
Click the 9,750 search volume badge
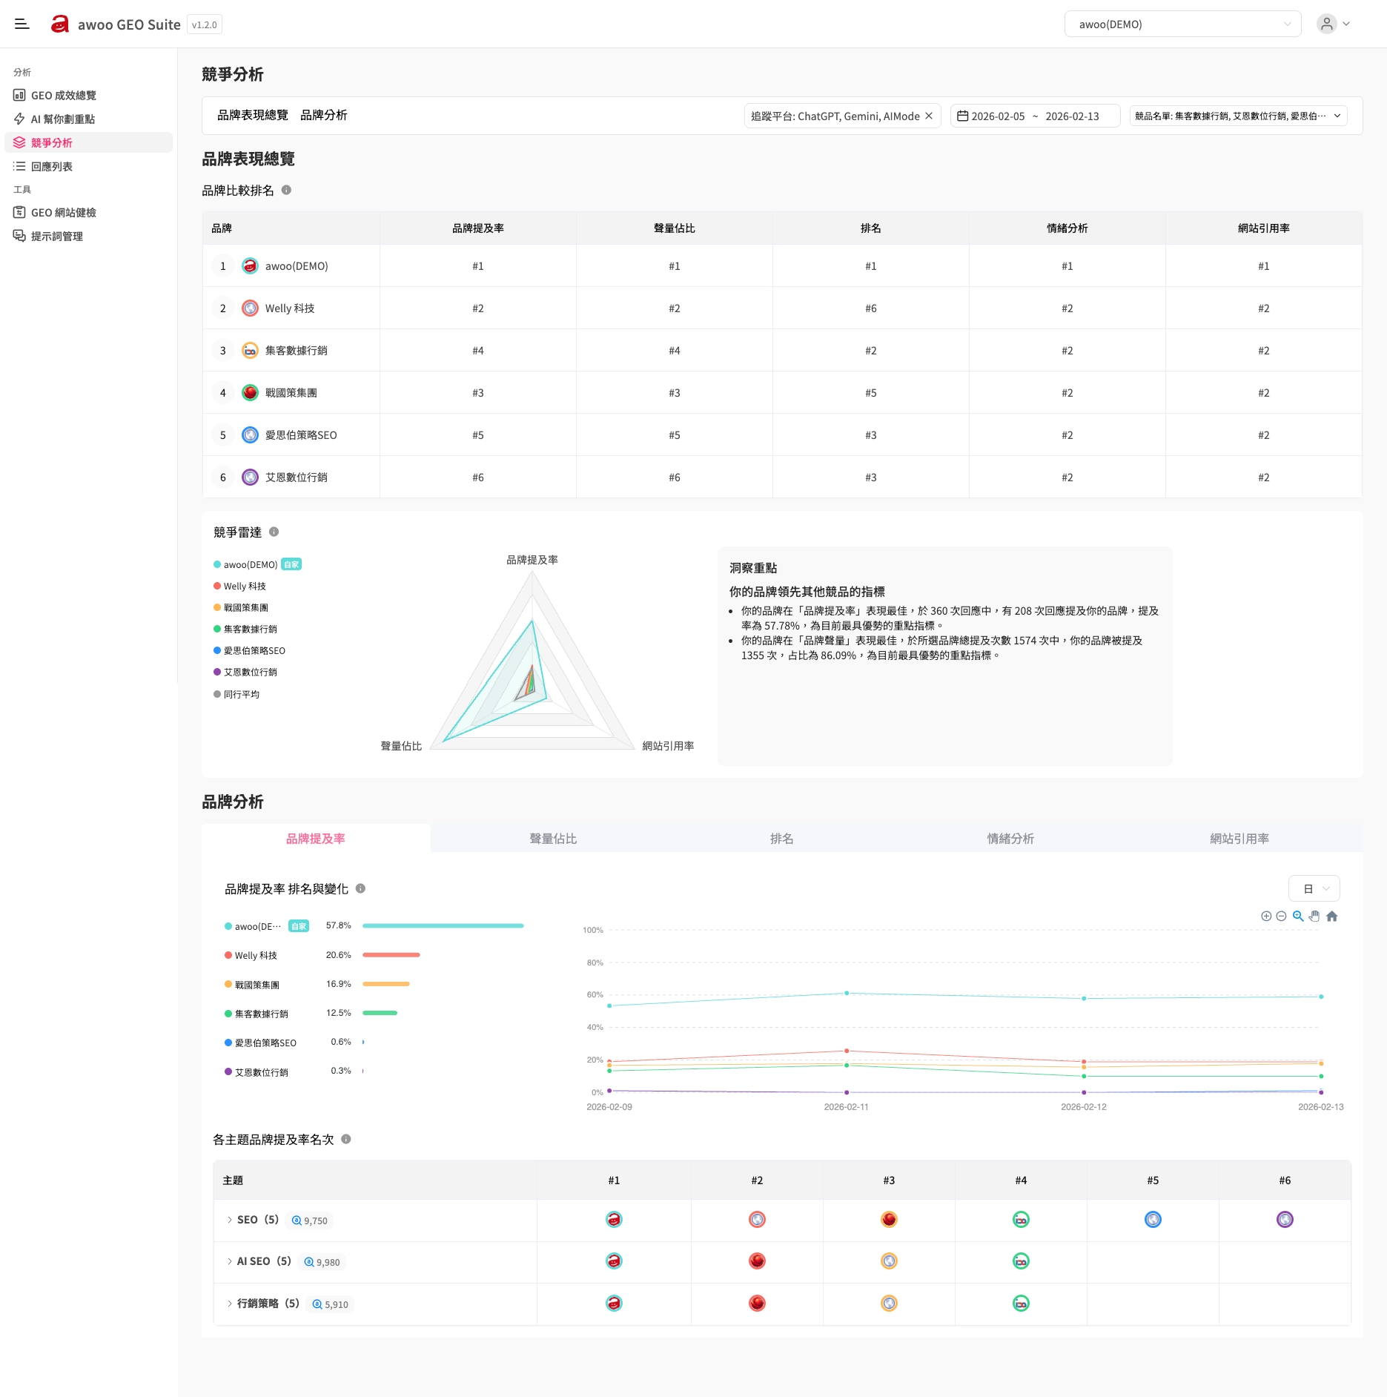pos(310,1221)
